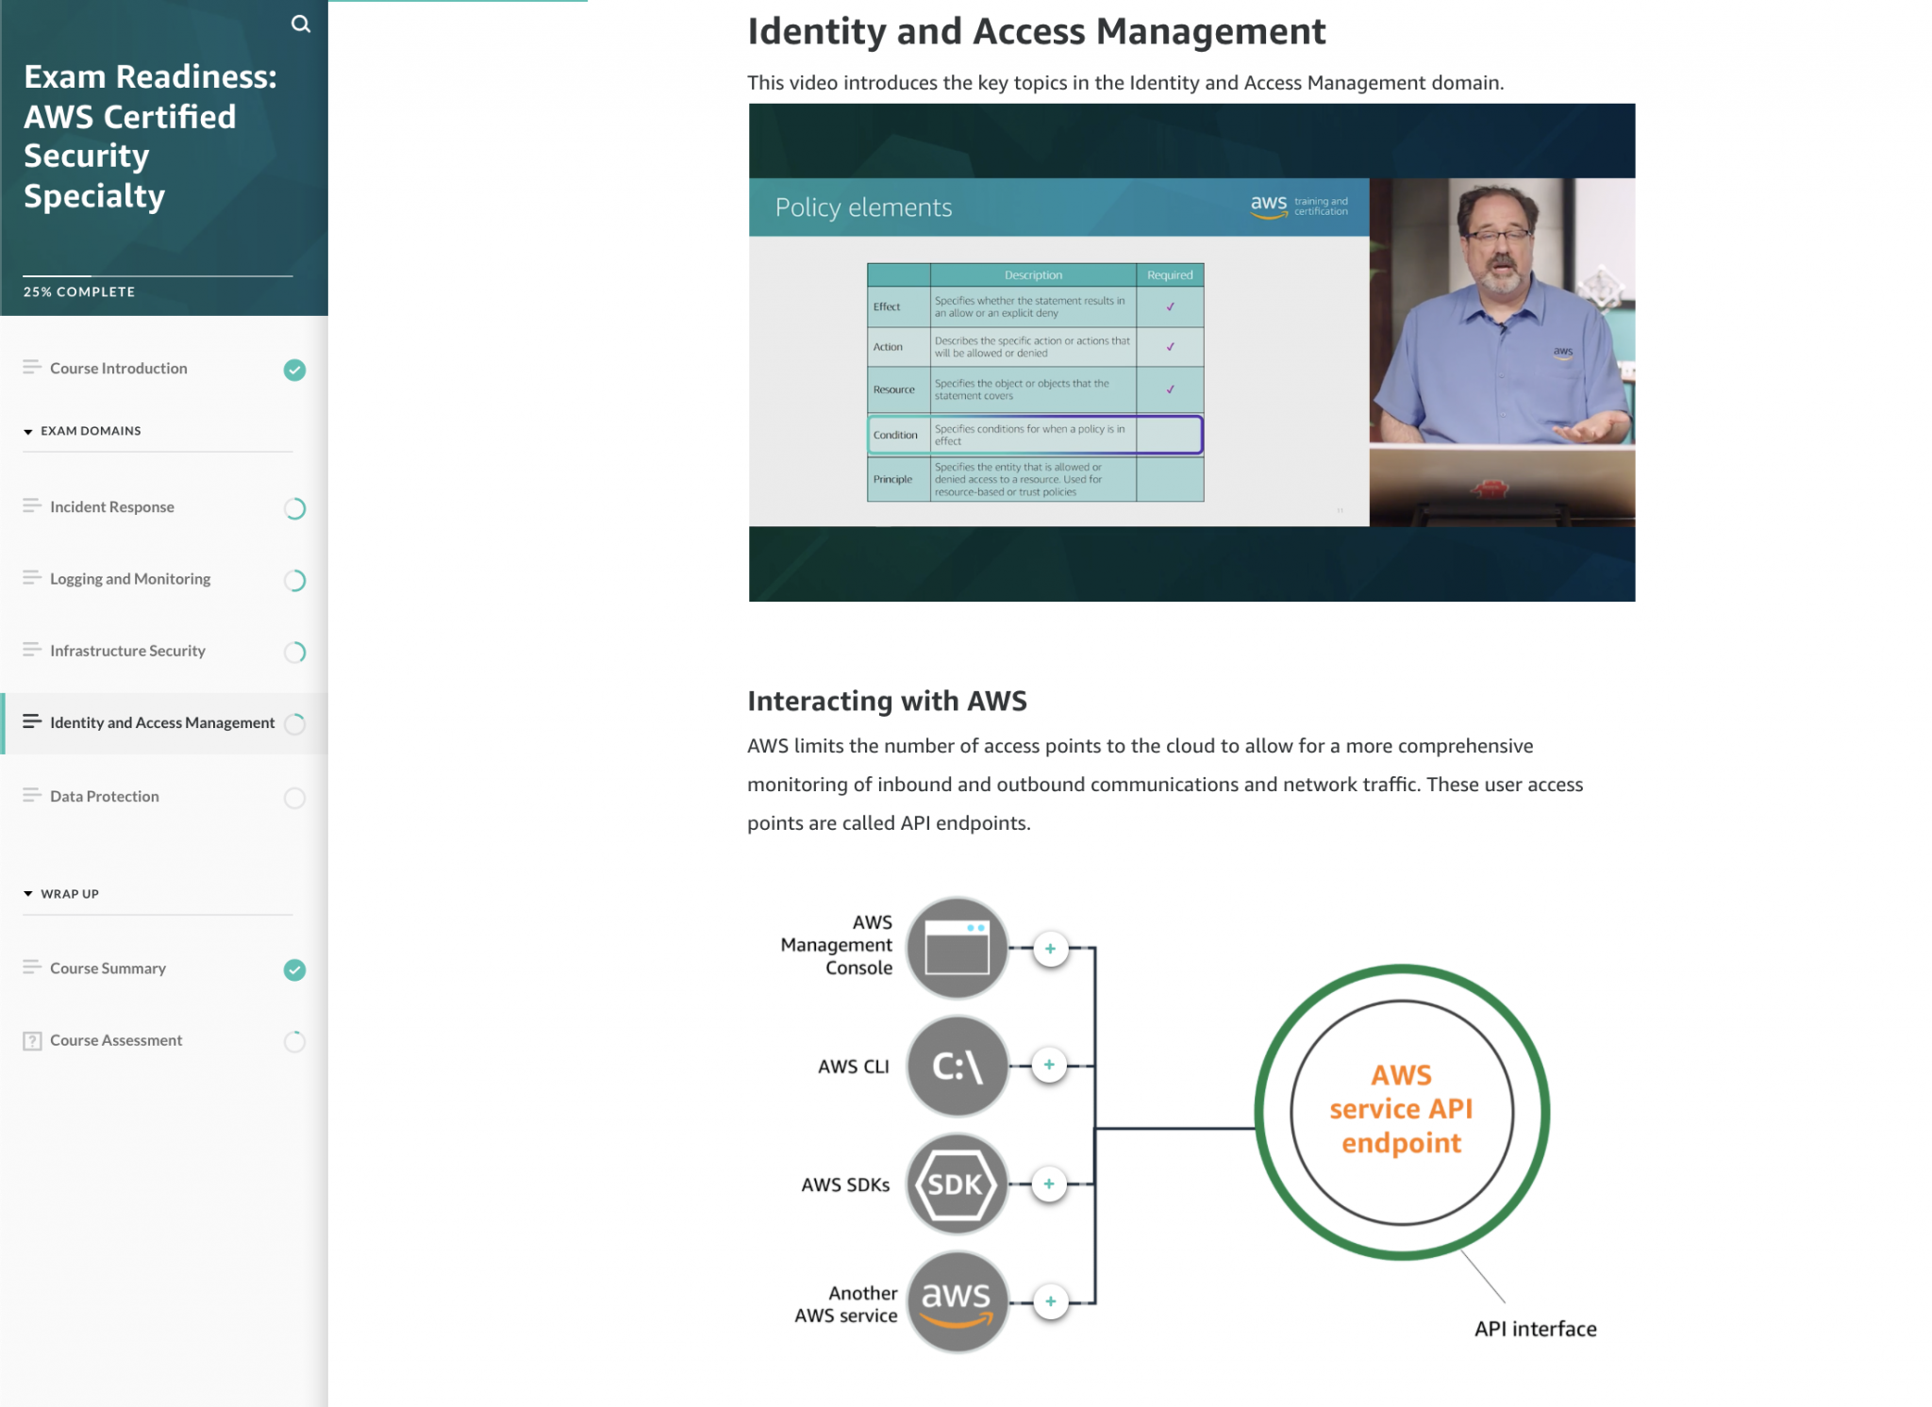Click plus button beside AWS Management Console
This screenshot has height=1407, width=1932.
1050,949
